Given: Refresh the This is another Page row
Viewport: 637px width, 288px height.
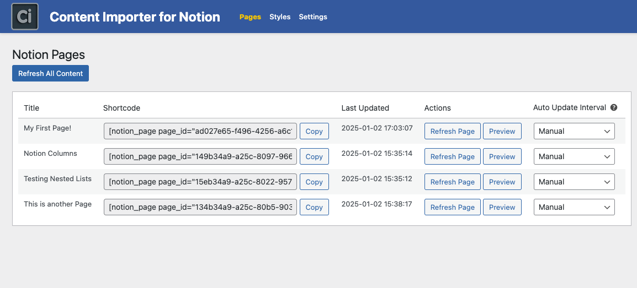Looking at the screenshot, I should point(452,207).
